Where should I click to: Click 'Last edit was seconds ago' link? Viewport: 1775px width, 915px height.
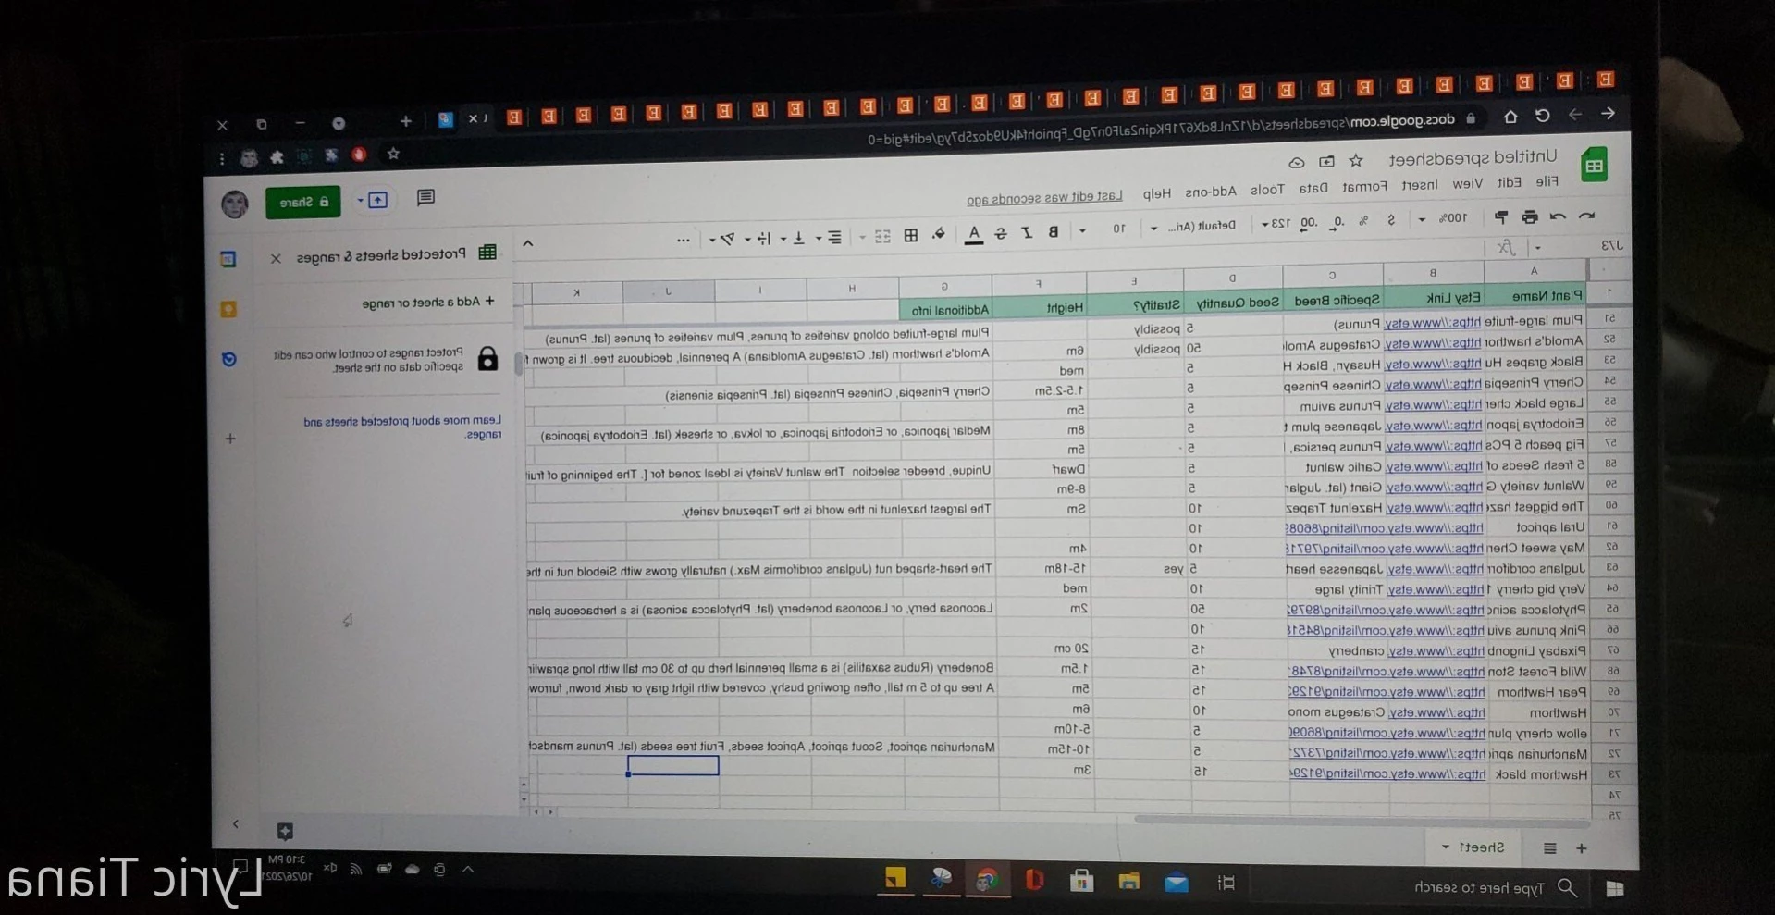pyautogui.click(x=1044, y=197)
